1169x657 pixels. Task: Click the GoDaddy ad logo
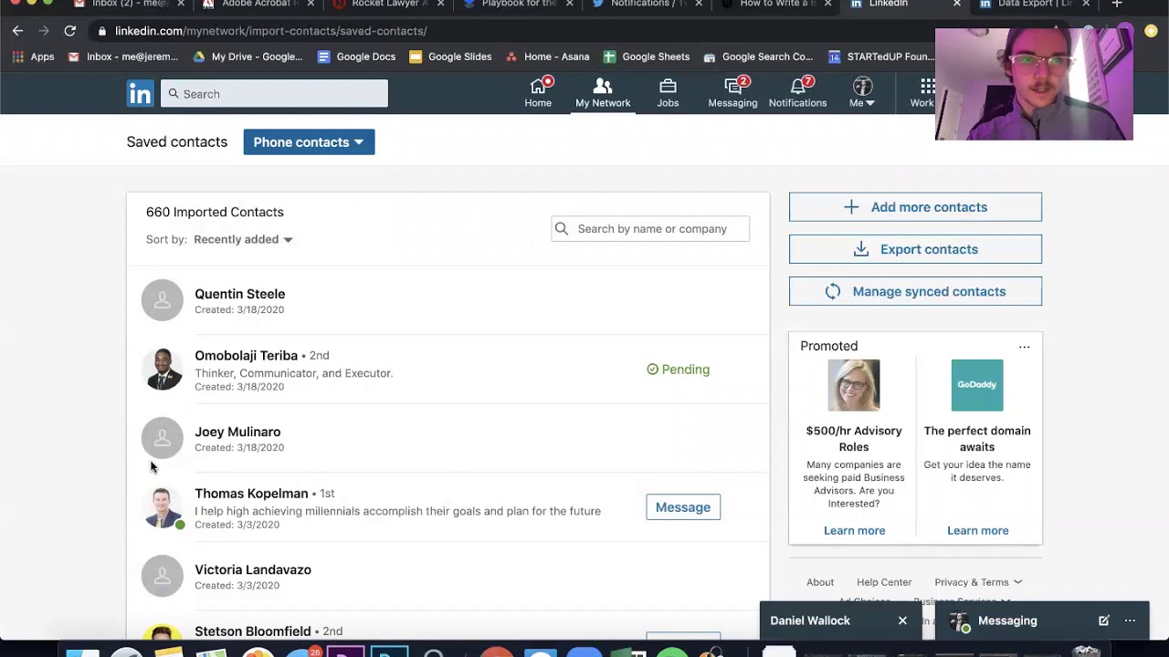tap(977, 385)
